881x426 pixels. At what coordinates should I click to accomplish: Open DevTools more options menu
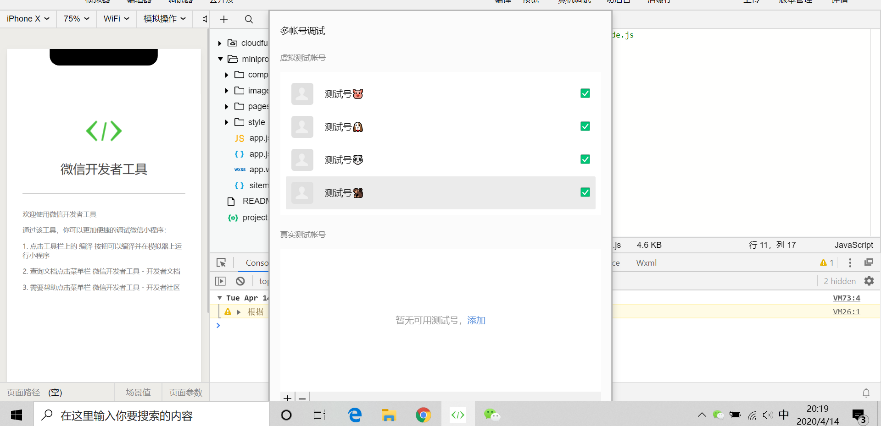point(850,262)
